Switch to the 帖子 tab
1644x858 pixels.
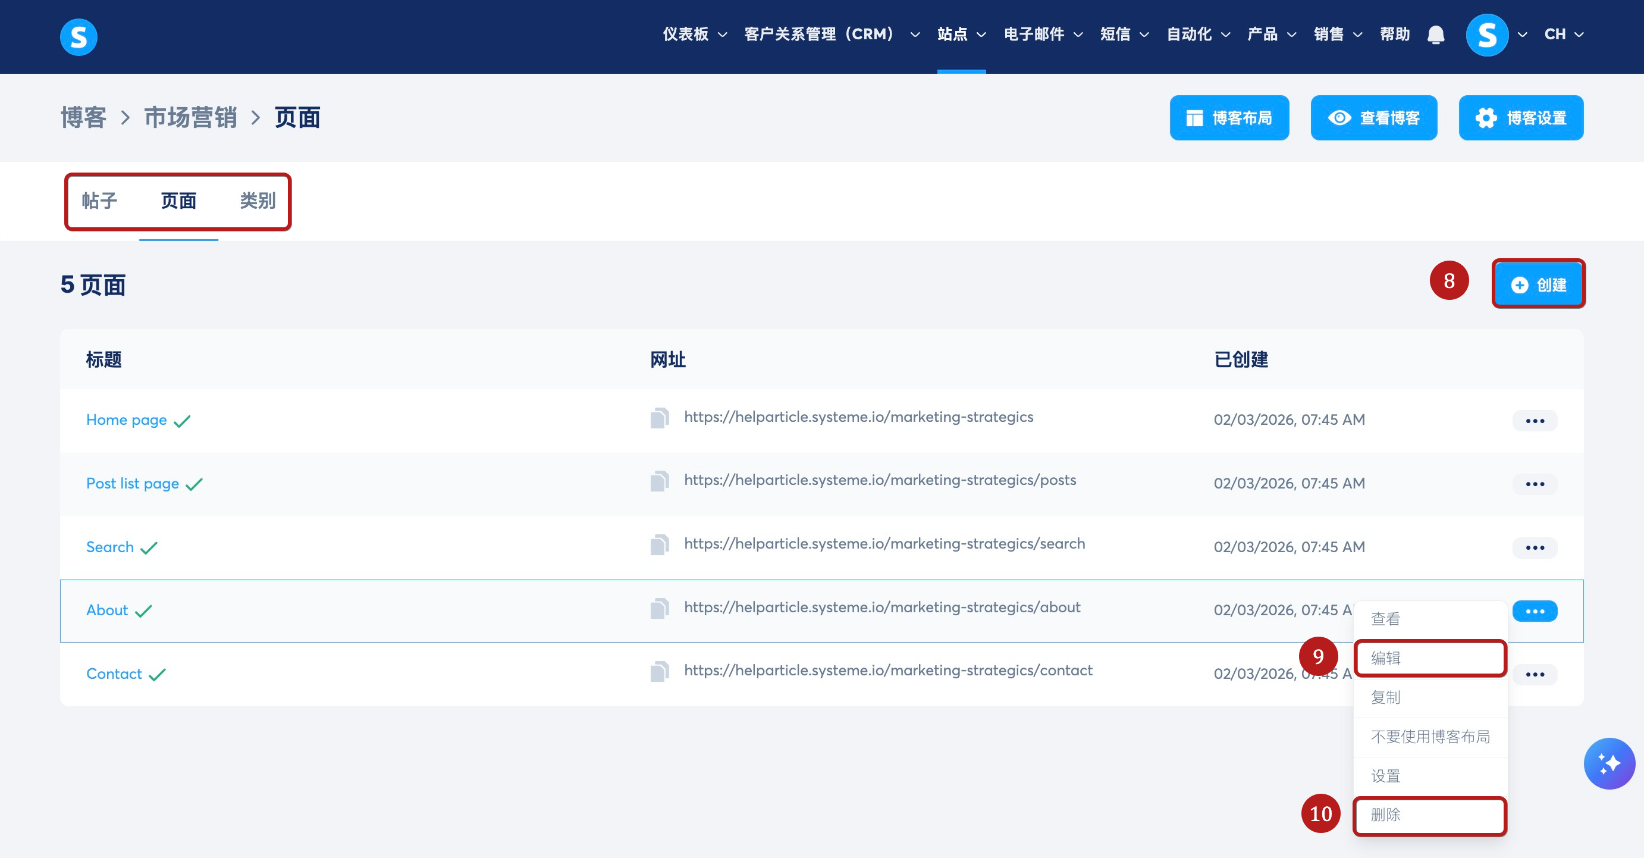[x=99, y=201]
